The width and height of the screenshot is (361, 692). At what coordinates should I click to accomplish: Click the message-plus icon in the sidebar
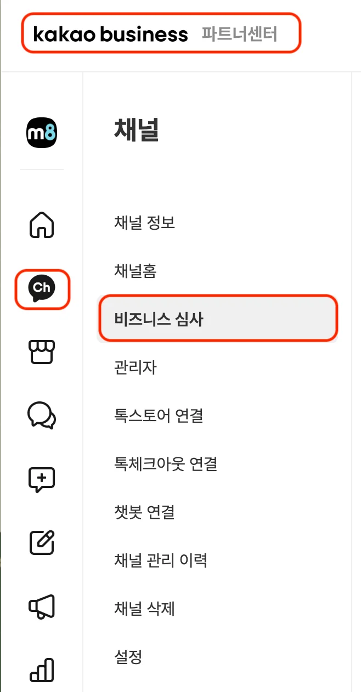(x=41, y=479)
